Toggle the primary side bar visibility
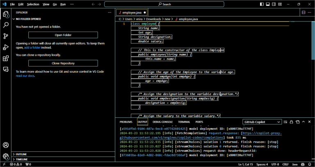This screenshot has width=315, height=167. (262, 4)
